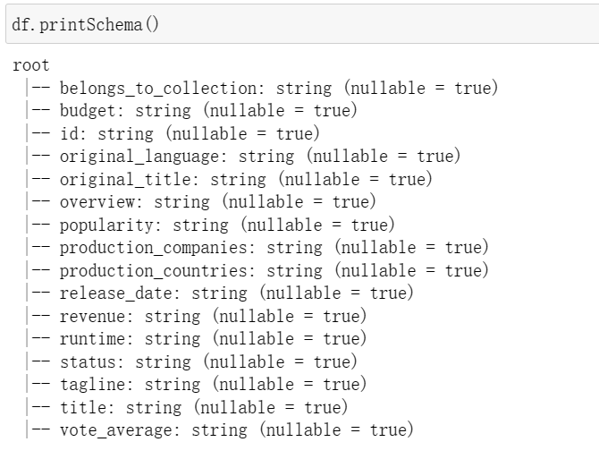The image size is (599, 459).
Task: Click the vote_average field line
Action: 220,429
